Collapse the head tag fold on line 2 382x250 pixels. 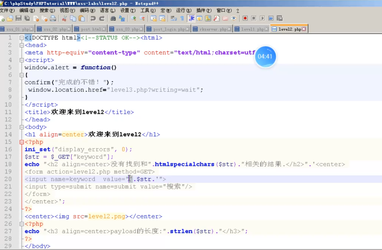pyautogui.click(x=22, y=45)
